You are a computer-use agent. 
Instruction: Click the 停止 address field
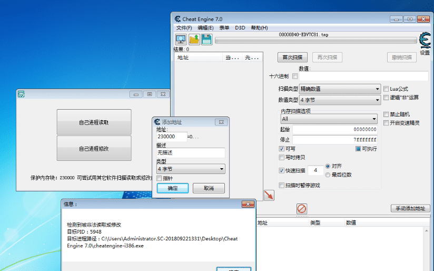click(335, 139)
